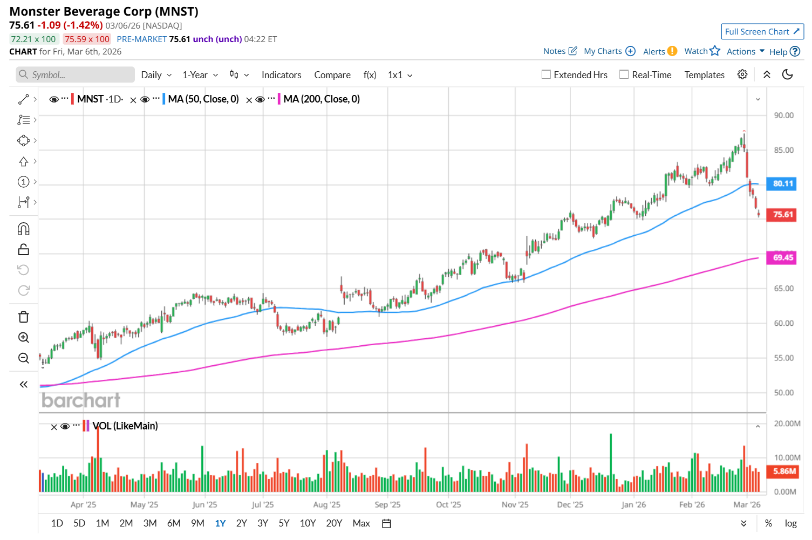This screenshot has width=812, height=540.
Task: Select the trend line drawing tool
Action: pos(23,99)
